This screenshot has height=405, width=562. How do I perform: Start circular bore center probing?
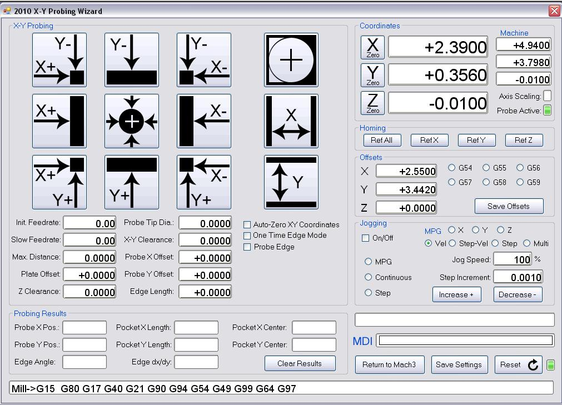coord(291,60)
